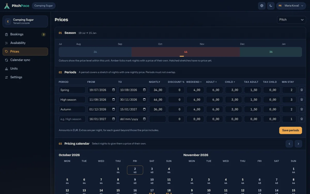Viewport: 310px width, 194px height.
Task: Edit the Spring period name field
Action: (72, 90)
